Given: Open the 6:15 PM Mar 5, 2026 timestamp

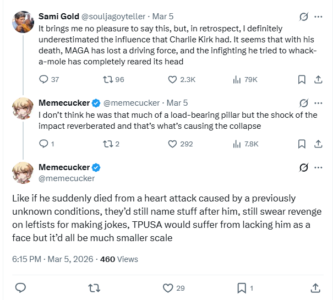Looking at the screenshot, I should point(53,259).
